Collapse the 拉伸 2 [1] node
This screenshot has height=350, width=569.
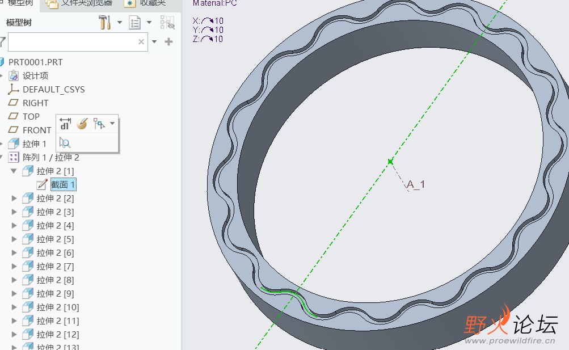point(14,171)
